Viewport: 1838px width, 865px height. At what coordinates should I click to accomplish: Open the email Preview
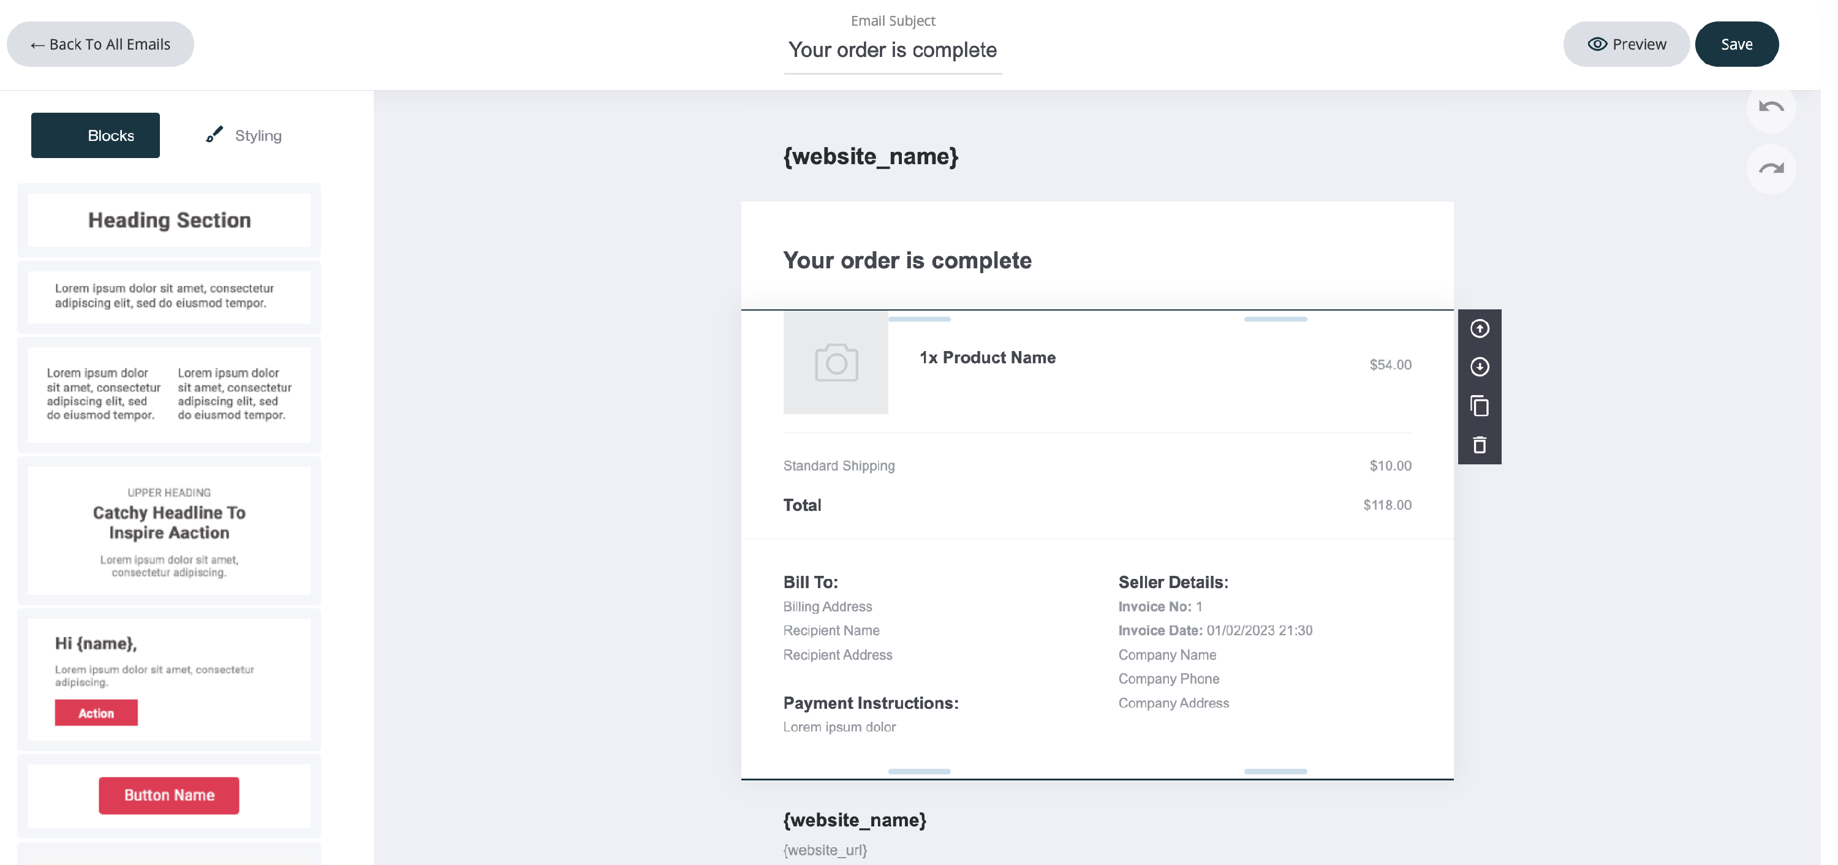[x=1626, y=44]
